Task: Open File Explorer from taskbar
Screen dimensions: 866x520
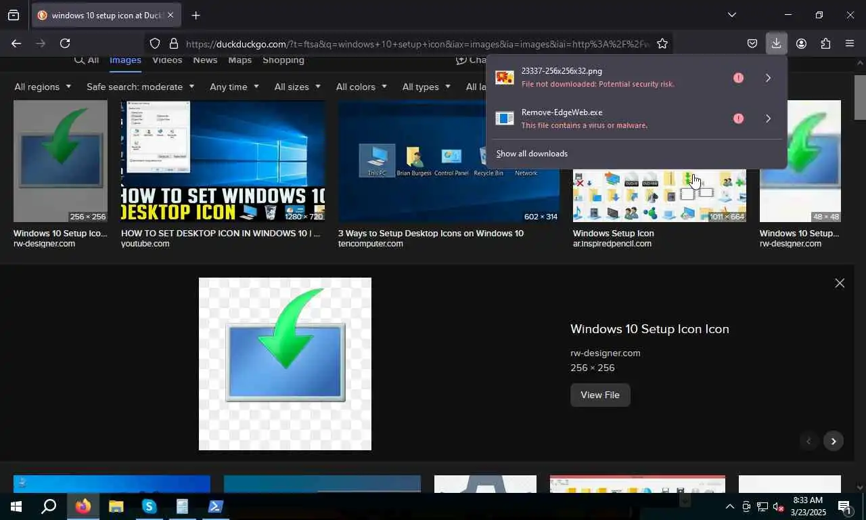Action: click(116, 506)
